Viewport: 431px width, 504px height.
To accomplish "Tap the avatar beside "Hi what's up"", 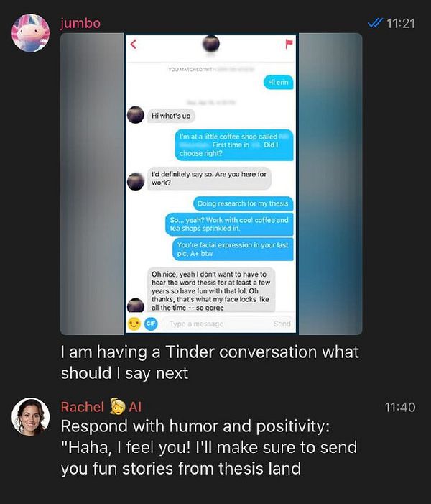I will coord(136,115).
